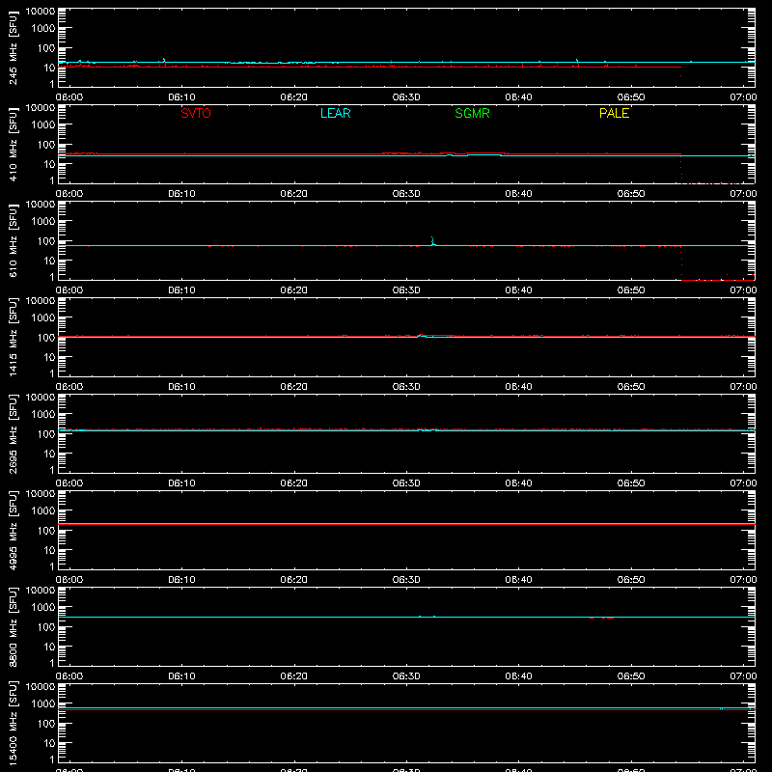Click the 06:00 tick label under 610 MHz plot
Screen dimensions: 772x772
click(69, 290)
